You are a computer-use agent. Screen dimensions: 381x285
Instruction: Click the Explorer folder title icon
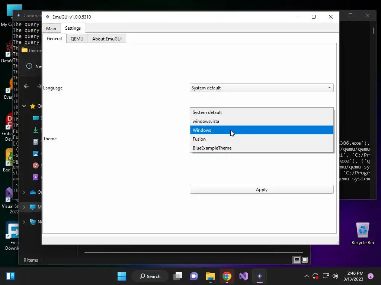click(x=24, y=50)
